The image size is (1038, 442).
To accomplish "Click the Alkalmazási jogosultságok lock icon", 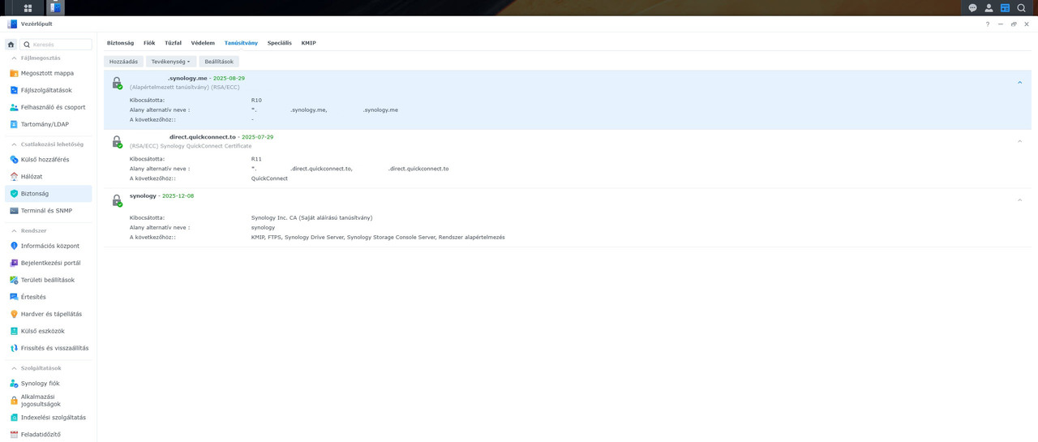I will point(14,401).
